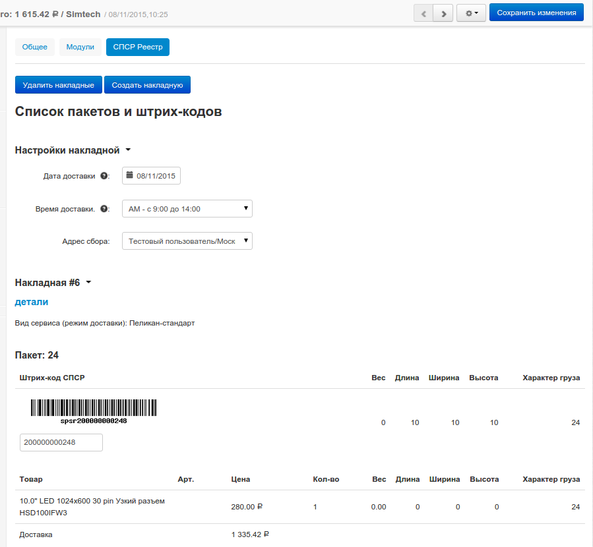Click Сохранить изменения button
This screenshot has height=547, width=593.
536,13
